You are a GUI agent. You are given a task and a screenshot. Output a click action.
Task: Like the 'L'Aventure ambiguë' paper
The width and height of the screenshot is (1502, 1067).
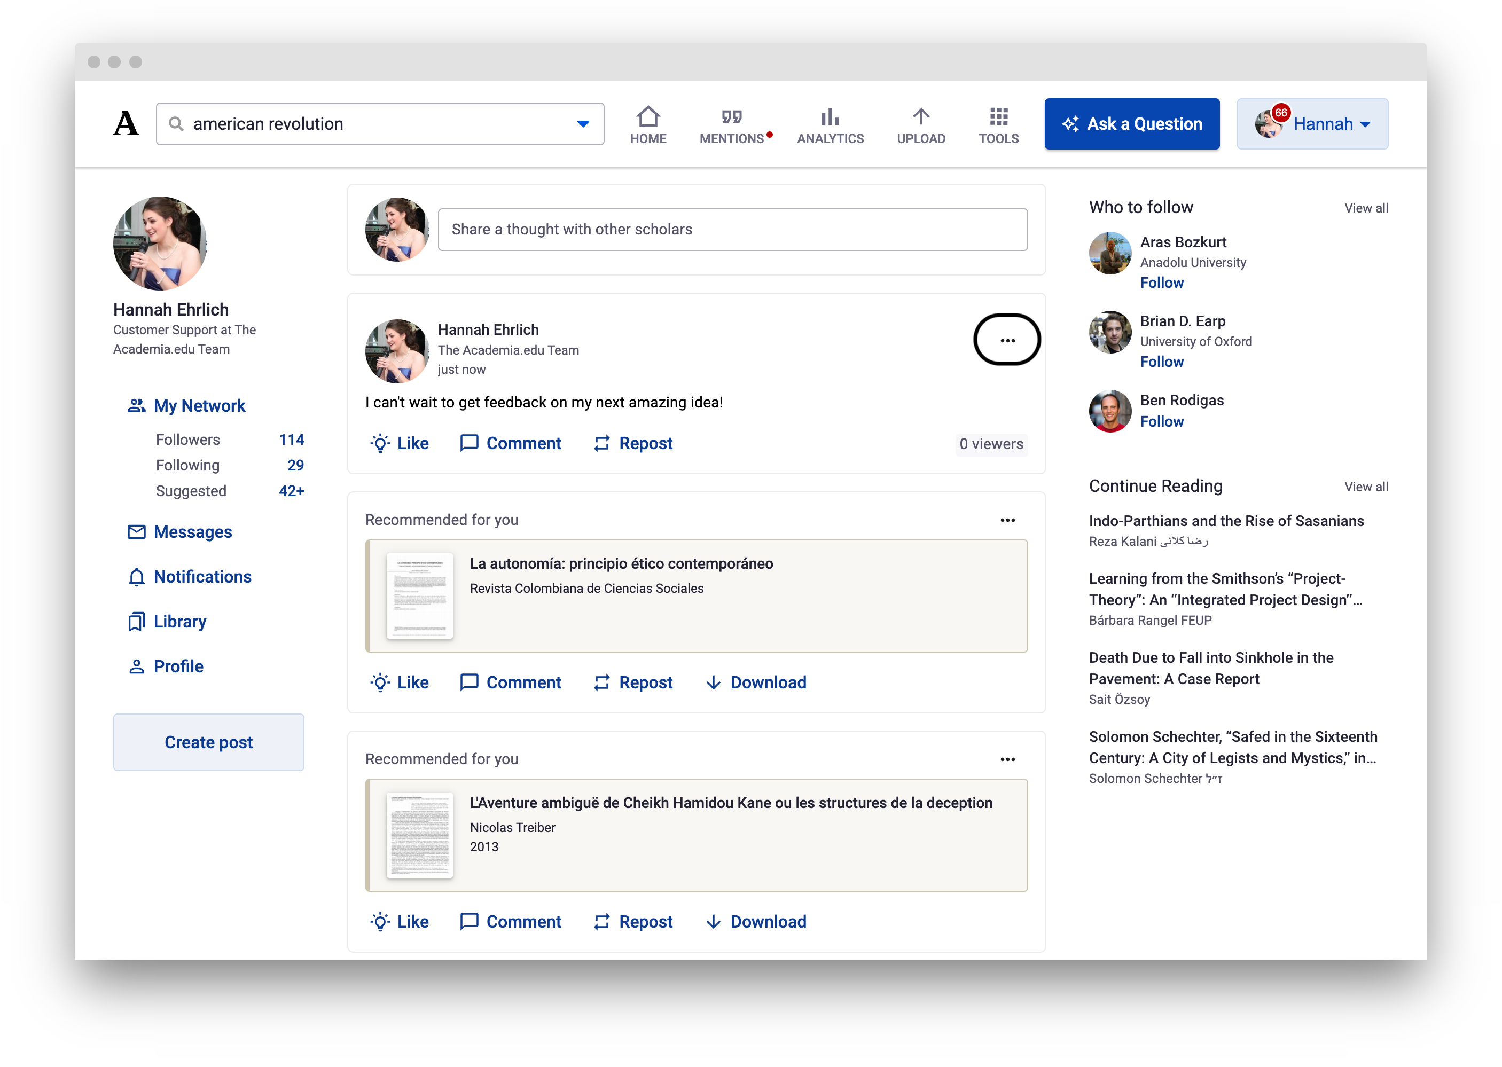399,921
